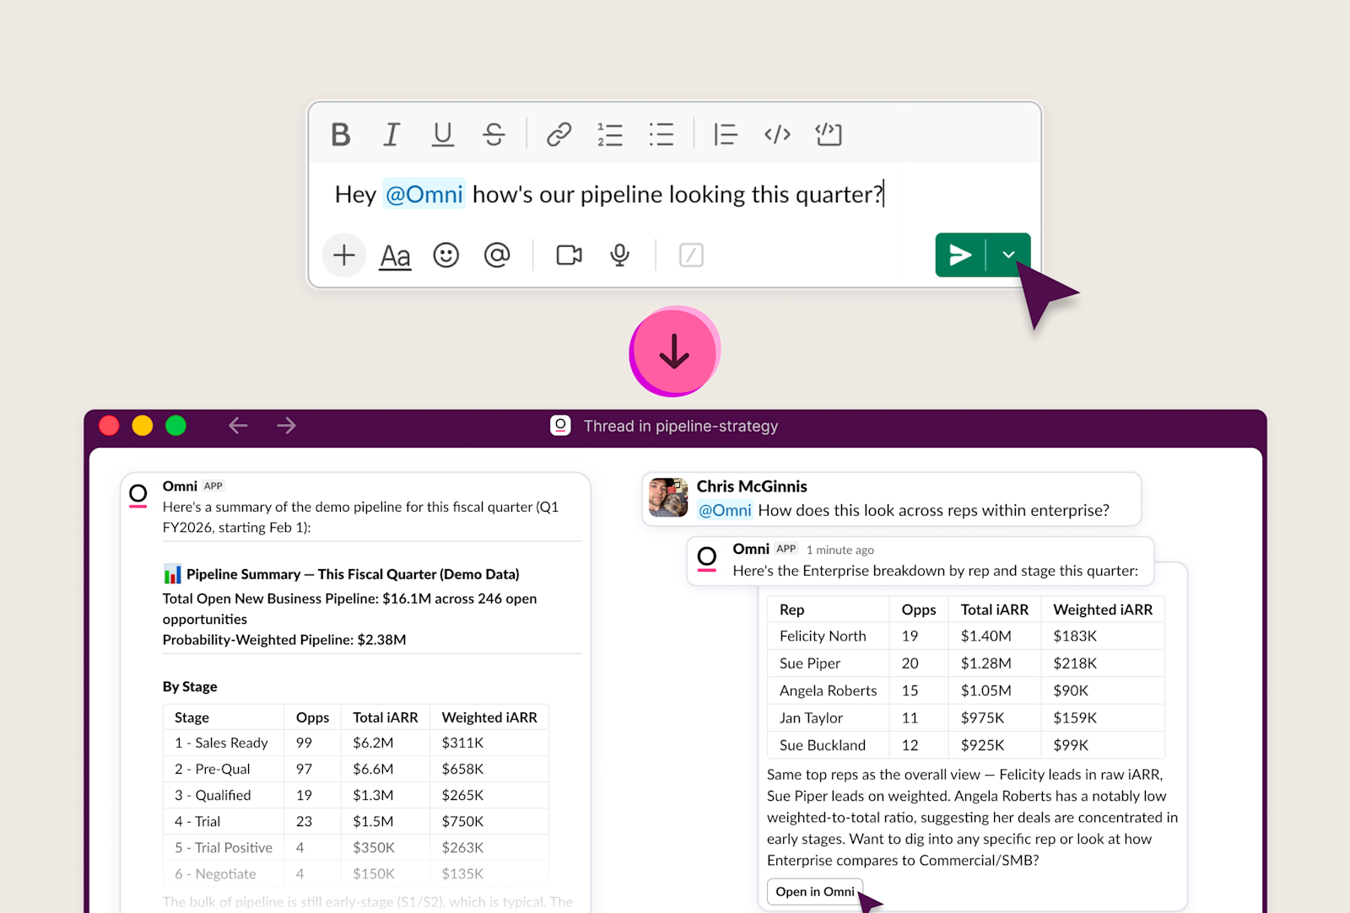This screenshot has width=1350, height=913.
Task: Open the Chris McGinnis sender name
Action: pyautogui.click(x=752, y=486)
